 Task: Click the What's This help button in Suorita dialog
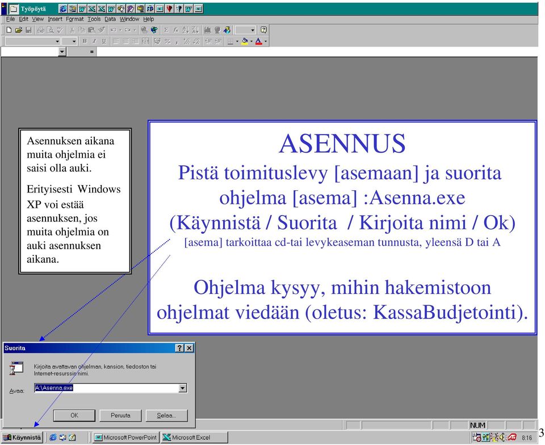(180, 348)
